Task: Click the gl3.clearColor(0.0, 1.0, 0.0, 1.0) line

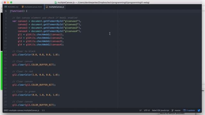Action: coord(36,95)
